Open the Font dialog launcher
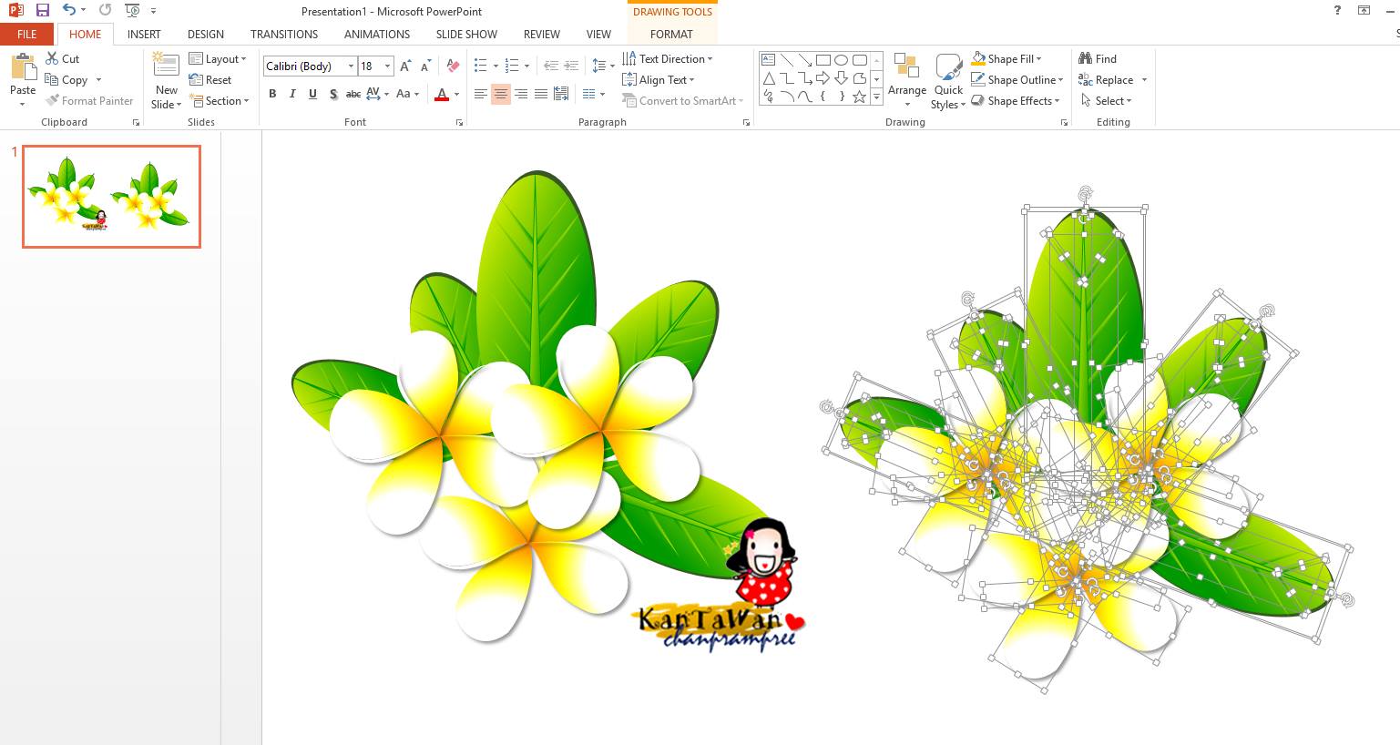The height and width of the screenshot is (745, 1400). (x=459, y=122)
